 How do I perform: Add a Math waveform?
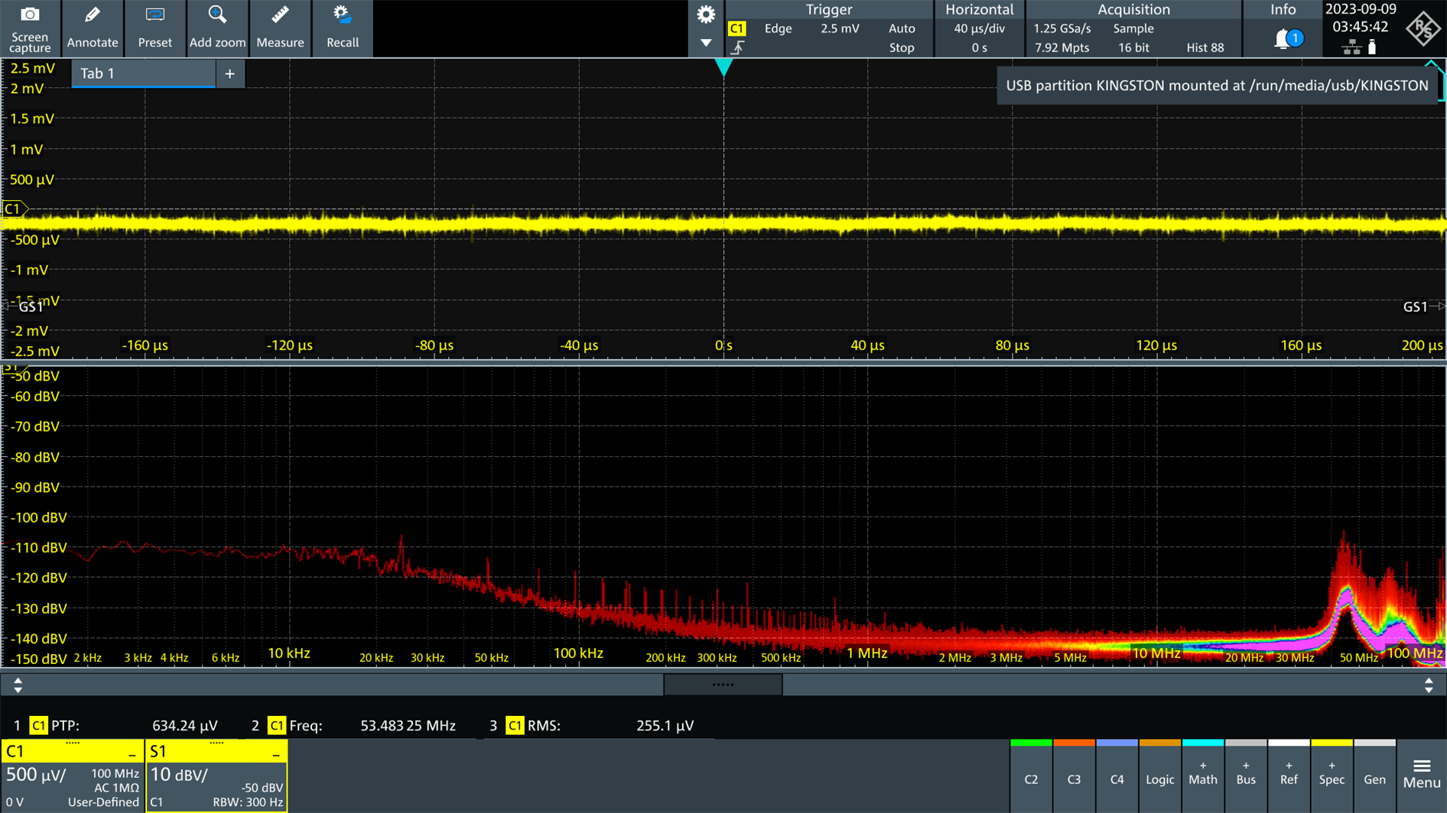point(1202,777)
